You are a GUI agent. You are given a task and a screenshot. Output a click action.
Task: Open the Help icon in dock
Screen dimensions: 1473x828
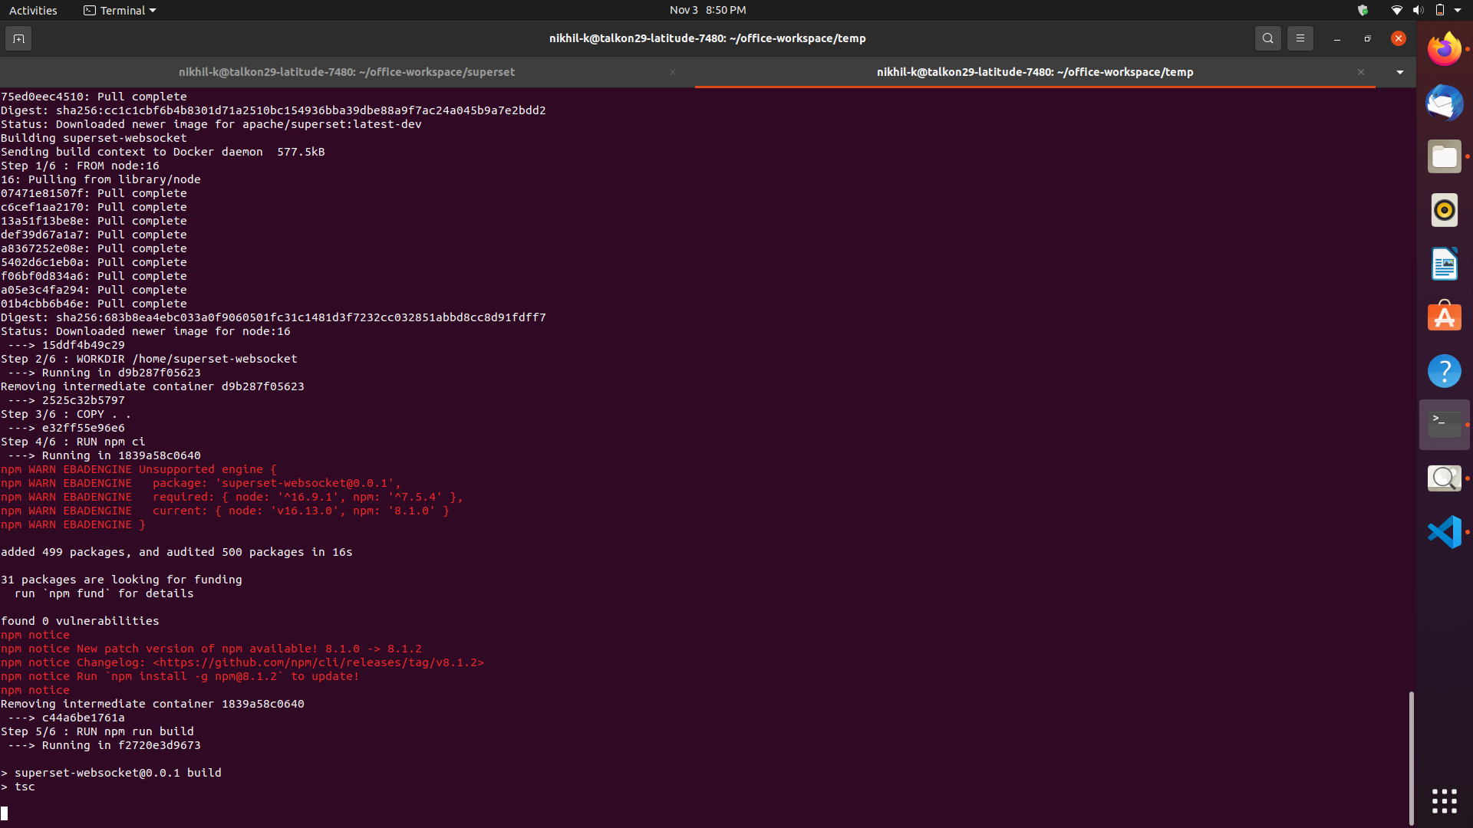click(x=1444, y=371)
